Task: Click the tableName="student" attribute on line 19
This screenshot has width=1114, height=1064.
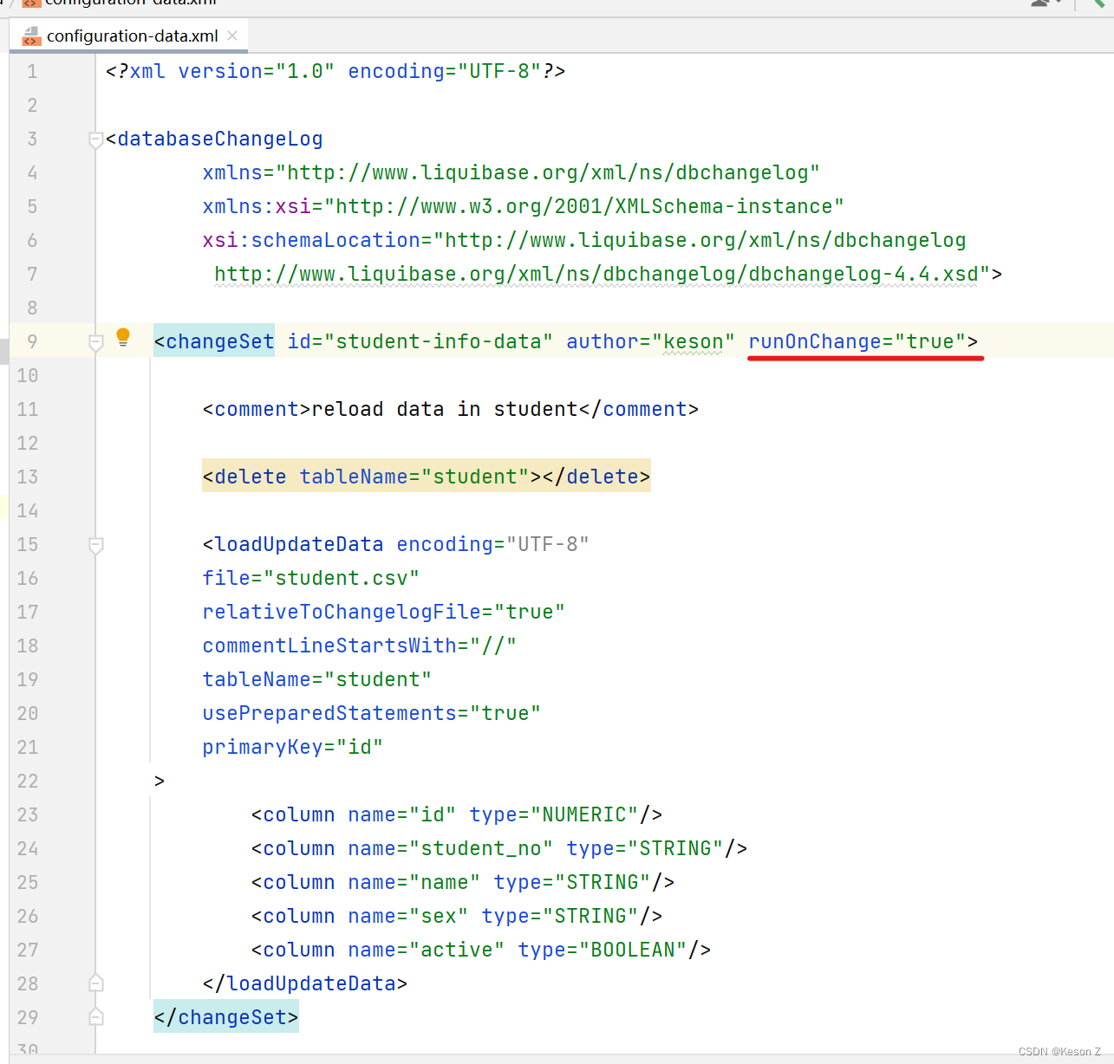Action: [317, 679]
